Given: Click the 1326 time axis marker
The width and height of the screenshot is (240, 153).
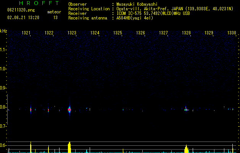Looking at the screenshot, I should [x=140, y=33].
